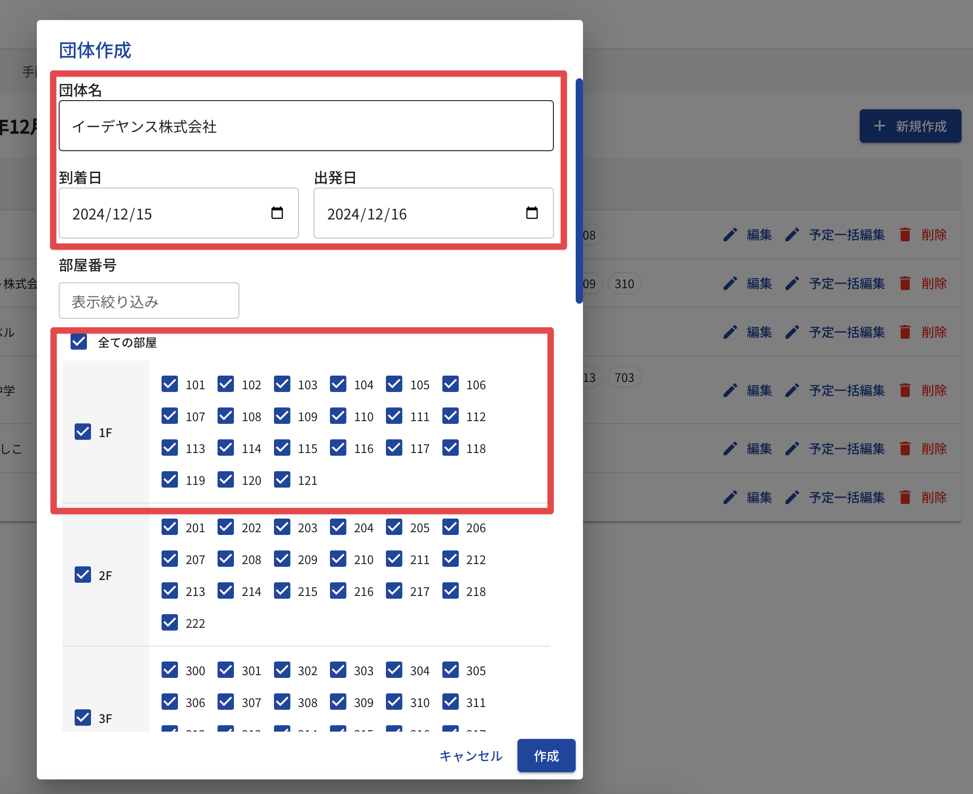
Task: Open the departure date calendar picker icon
Action: [x=531, y=213]
